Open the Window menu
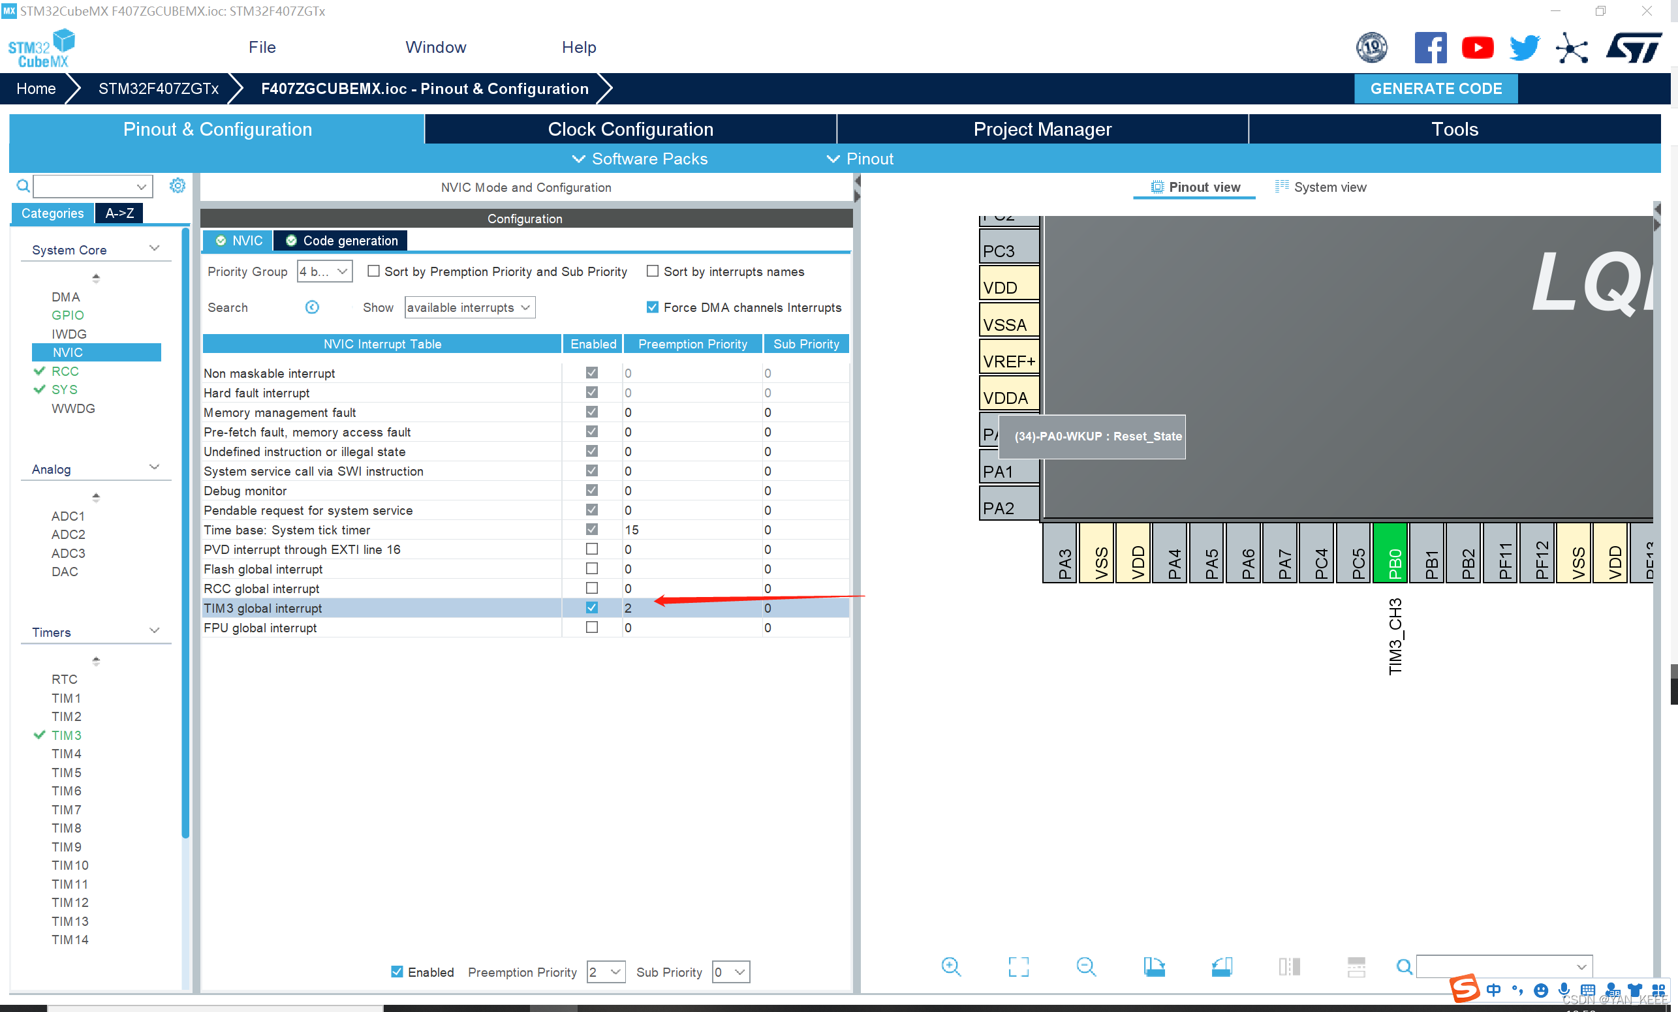1678x1012 pixels. point(436,47)
